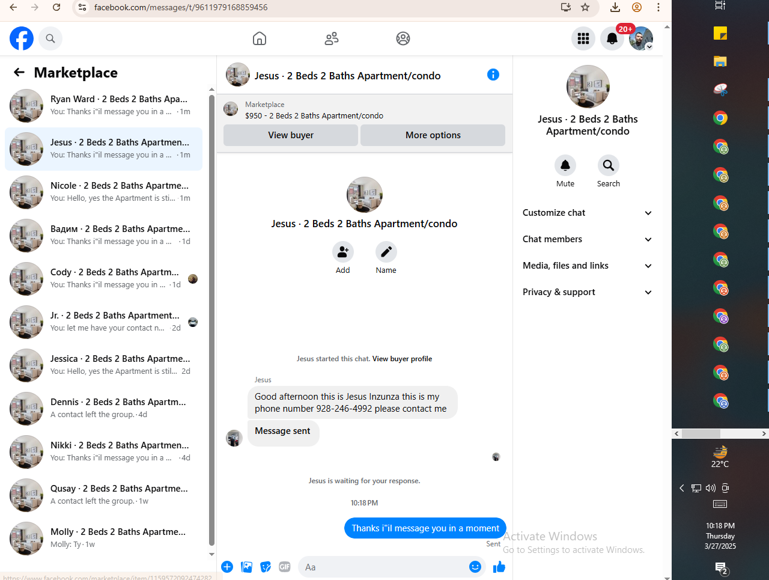Click the Add people icon in chat
Screen dimensions: 769x580
pos(343,252)
